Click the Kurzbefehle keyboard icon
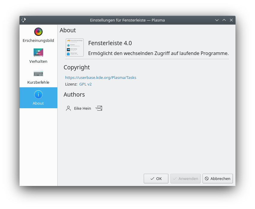 pyautogui.click(x=38, y=74)
